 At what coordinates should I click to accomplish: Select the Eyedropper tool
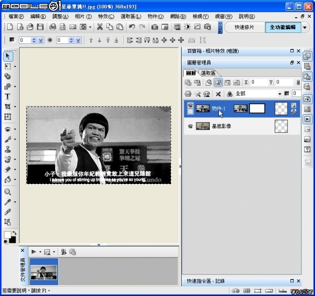point(7,202)
